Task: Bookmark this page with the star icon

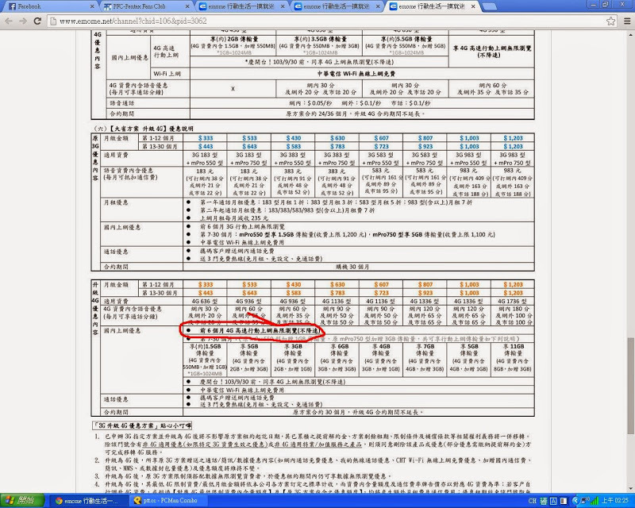Action: [610, 21]
